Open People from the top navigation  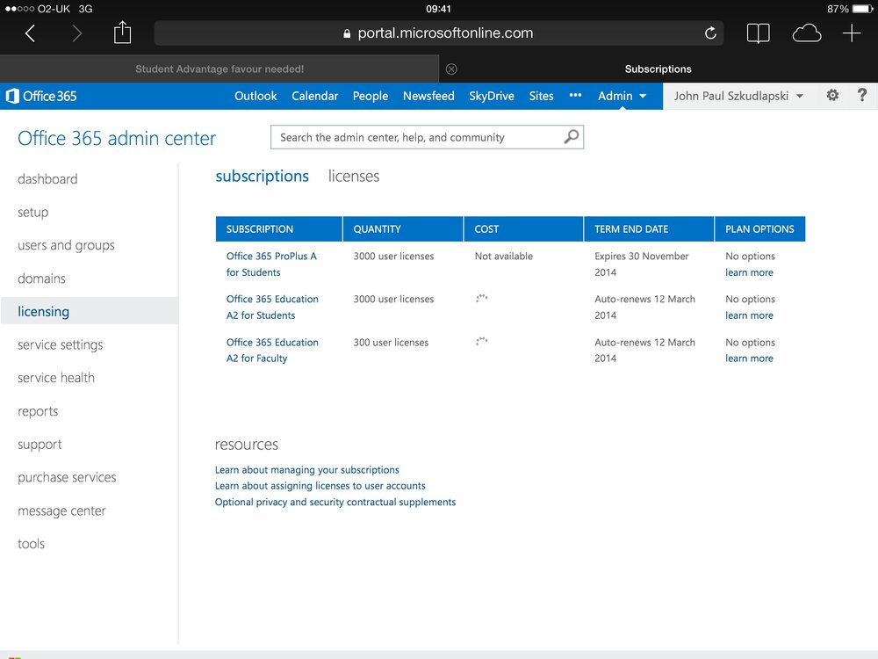tap(371, 96)
